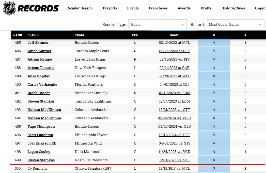Open the 04/09/2025 vs. SJS game link

[x=174, y=143]
